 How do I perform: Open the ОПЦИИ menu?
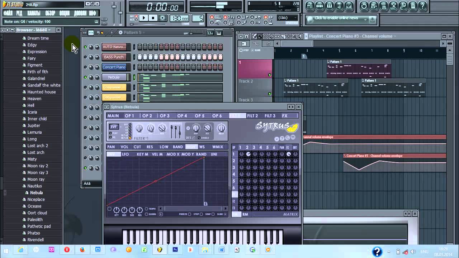coord(65,13)
